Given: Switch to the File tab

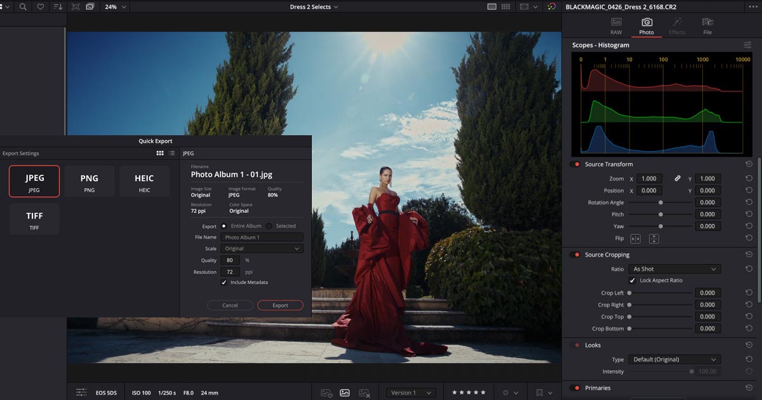Looking at the screenshot, I should click(707, 26).
